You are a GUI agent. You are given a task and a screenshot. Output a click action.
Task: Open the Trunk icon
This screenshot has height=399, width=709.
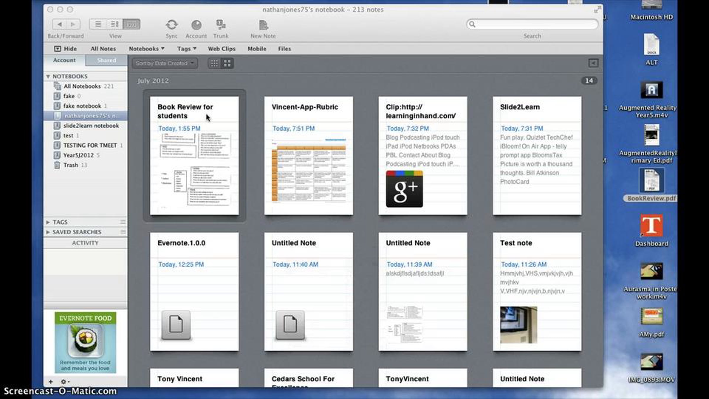[x=221, y=25]
